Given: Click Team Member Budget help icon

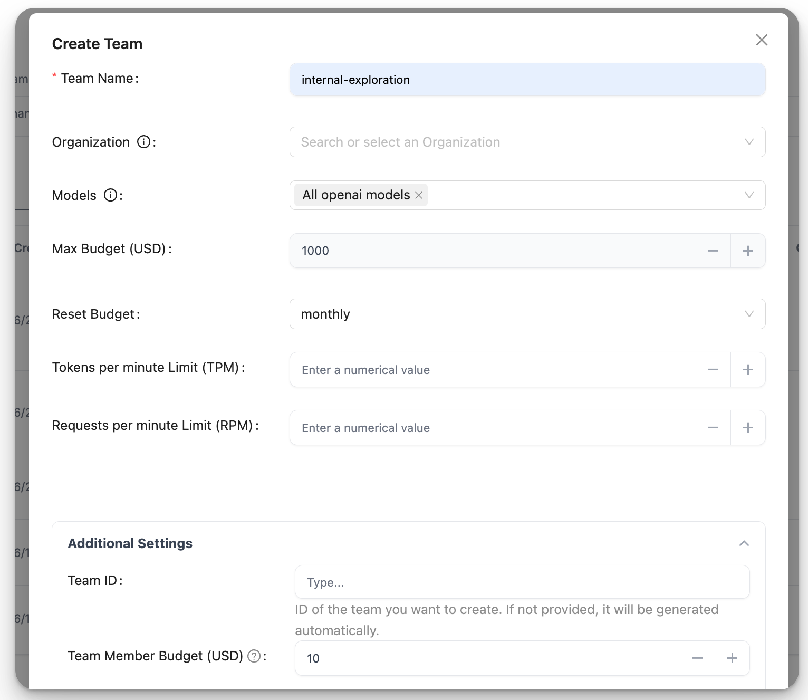Looking at the screenshot, I should pos(254,656).
